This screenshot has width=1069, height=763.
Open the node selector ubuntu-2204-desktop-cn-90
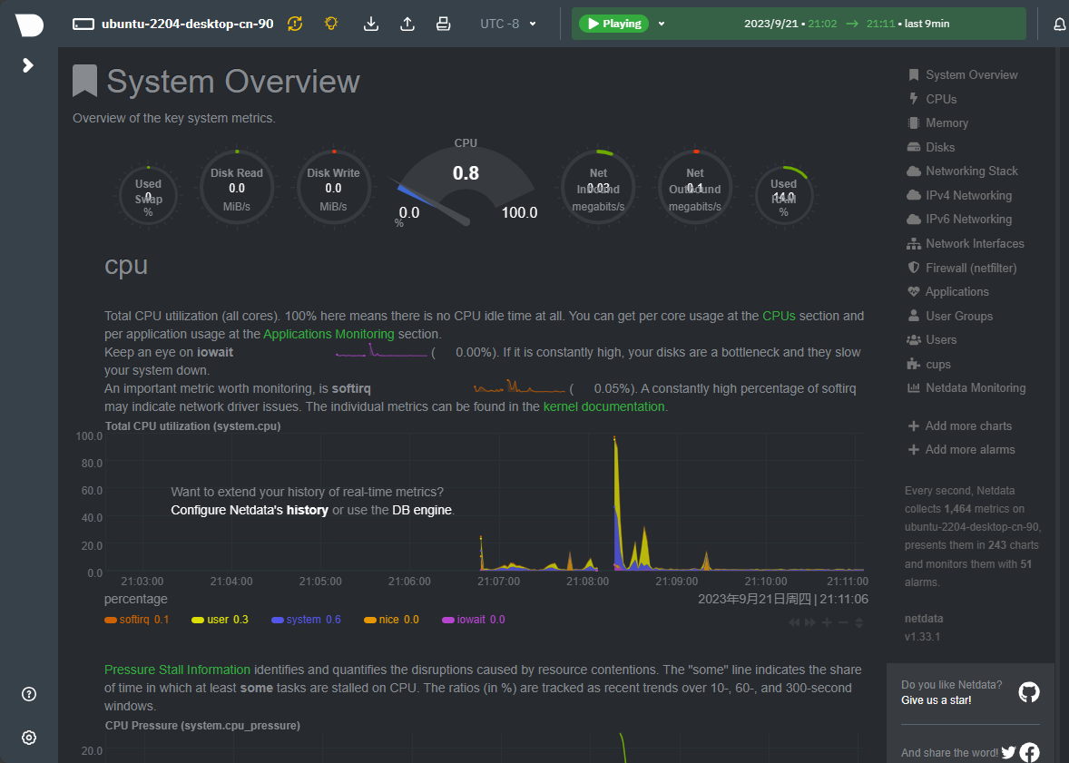click(173, 24)
